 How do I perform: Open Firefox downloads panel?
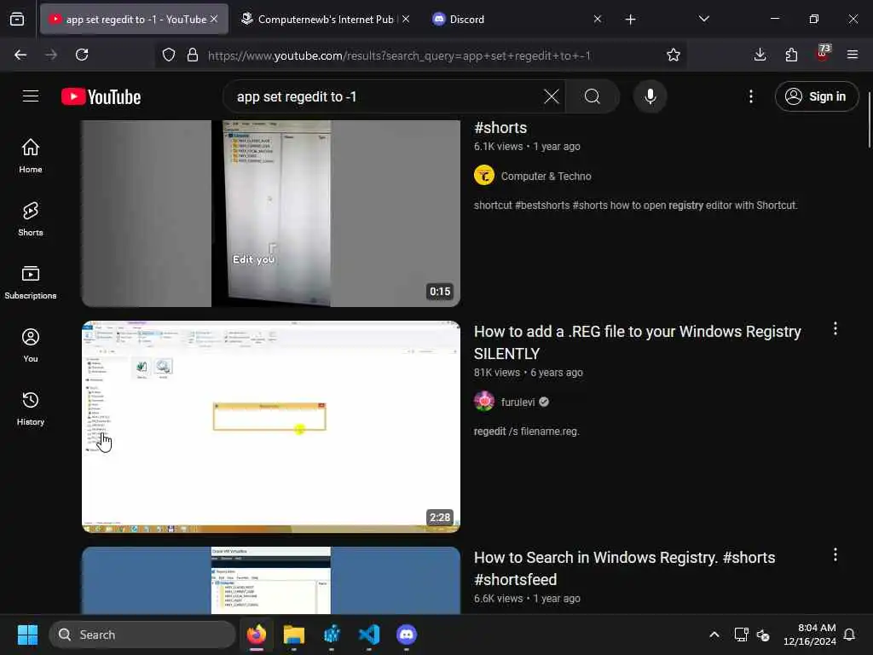[760, 55]
